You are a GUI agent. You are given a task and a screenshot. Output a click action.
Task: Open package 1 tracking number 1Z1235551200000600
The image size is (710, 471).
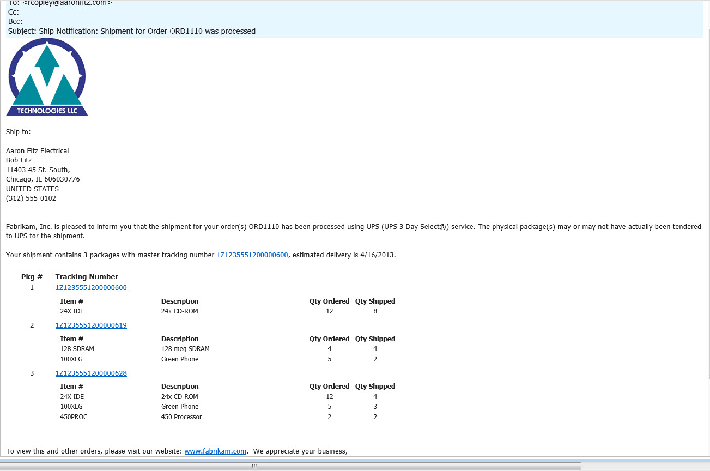point(91,288)
